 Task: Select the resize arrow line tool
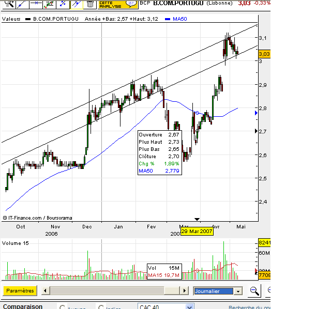[63, 4]
